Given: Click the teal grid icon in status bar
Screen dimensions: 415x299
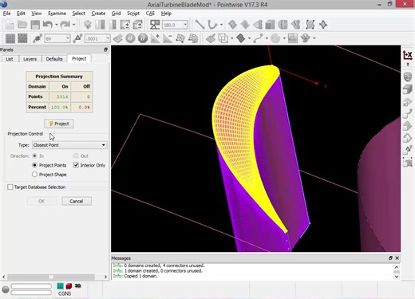Looking at the screenshot, I should [x=61, y=286].
